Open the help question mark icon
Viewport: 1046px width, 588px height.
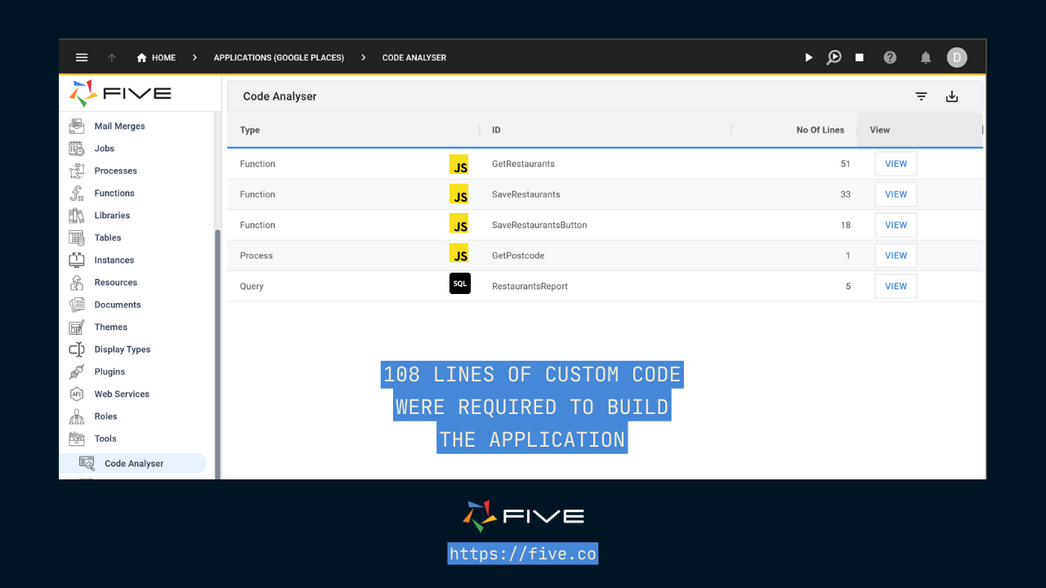pos(890,57)
